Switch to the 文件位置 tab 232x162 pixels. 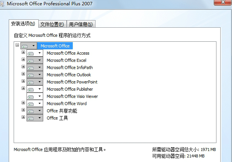[52, 24]
